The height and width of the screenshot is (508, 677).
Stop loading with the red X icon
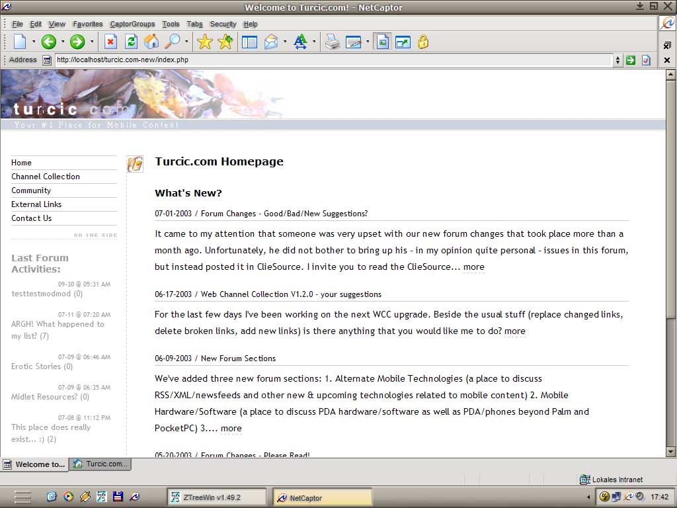pos(110,42)
